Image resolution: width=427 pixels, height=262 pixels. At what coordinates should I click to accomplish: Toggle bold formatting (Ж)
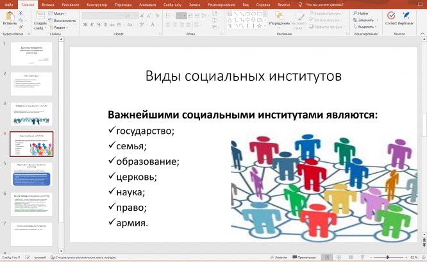coord(85,24)
